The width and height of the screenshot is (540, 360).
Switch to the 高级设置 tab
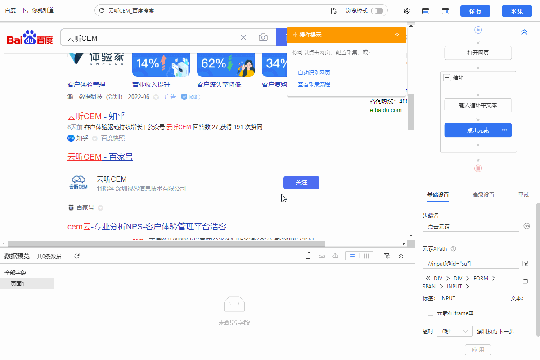click(483, 195)
